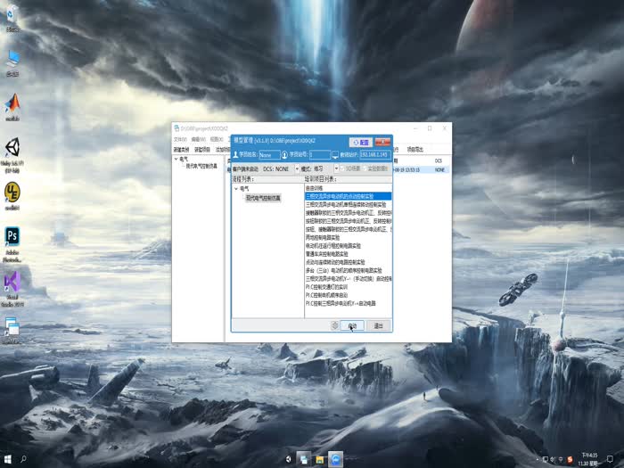
Task: Click the 配置 button in the dialog header
Action: pos(361,142)
